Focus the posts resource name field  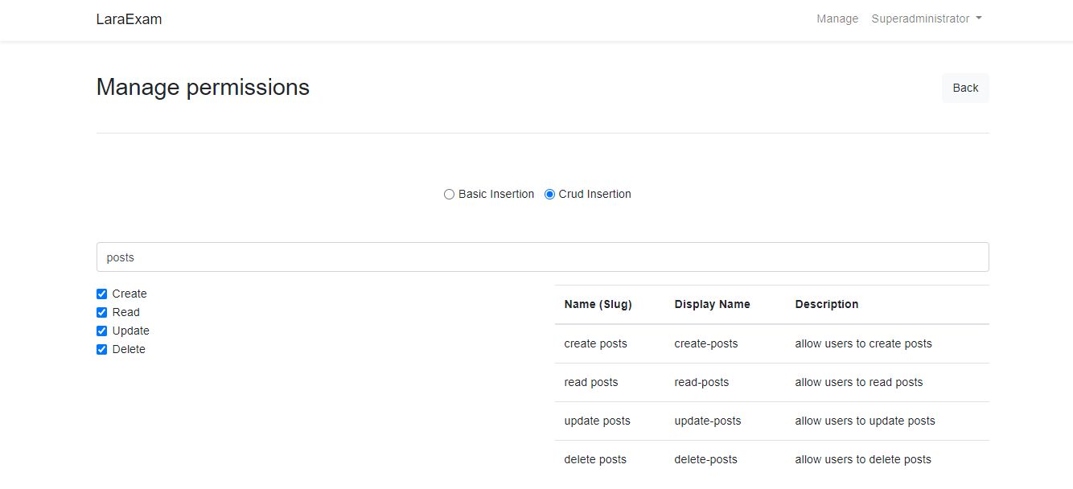point(542,257)
